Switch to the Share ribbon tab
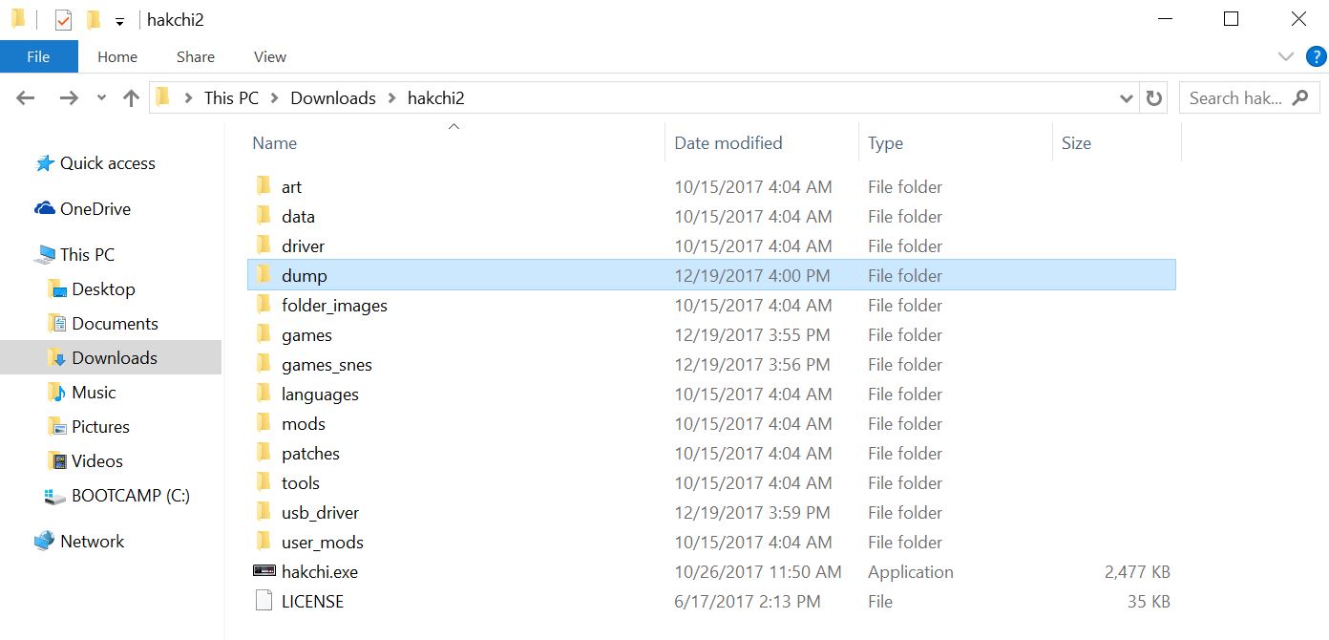1329x640 pixels. click(196, 56)
